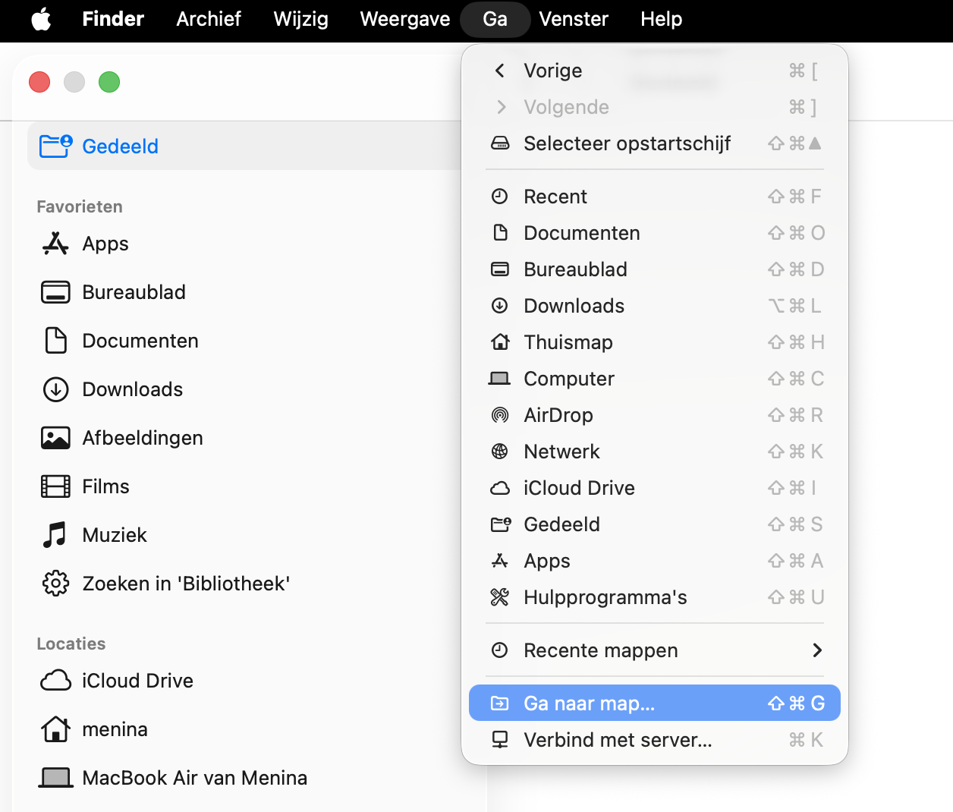The image size is (953, 812).
Task: Choose Documenten in the Ga menu
Action: tap(655, 233)
